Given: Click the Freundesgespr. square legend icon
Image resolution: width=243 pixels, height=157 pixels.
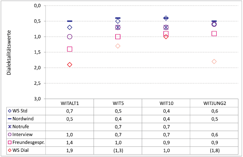Looking at the screenshot, I should point(9,142).
